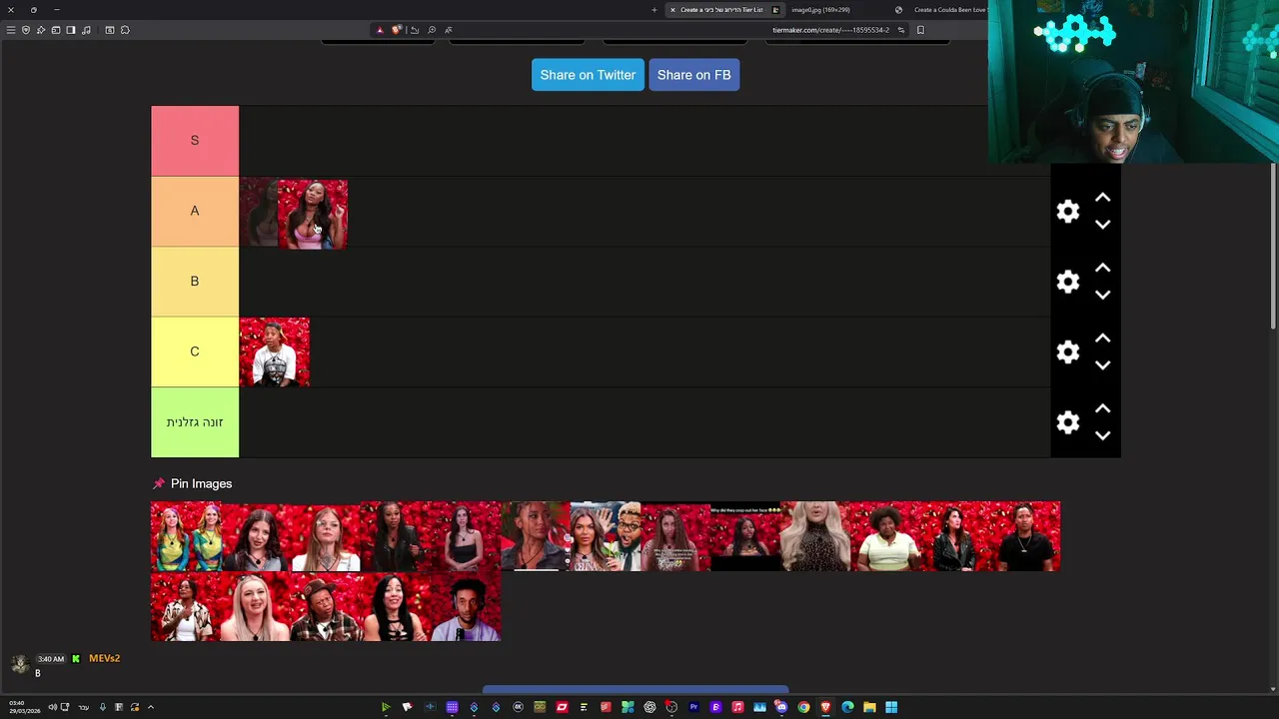Move the bottom Hebrew tier row up
Viewport: 1279px width, 719px height.
click(x=1102, y=409)
